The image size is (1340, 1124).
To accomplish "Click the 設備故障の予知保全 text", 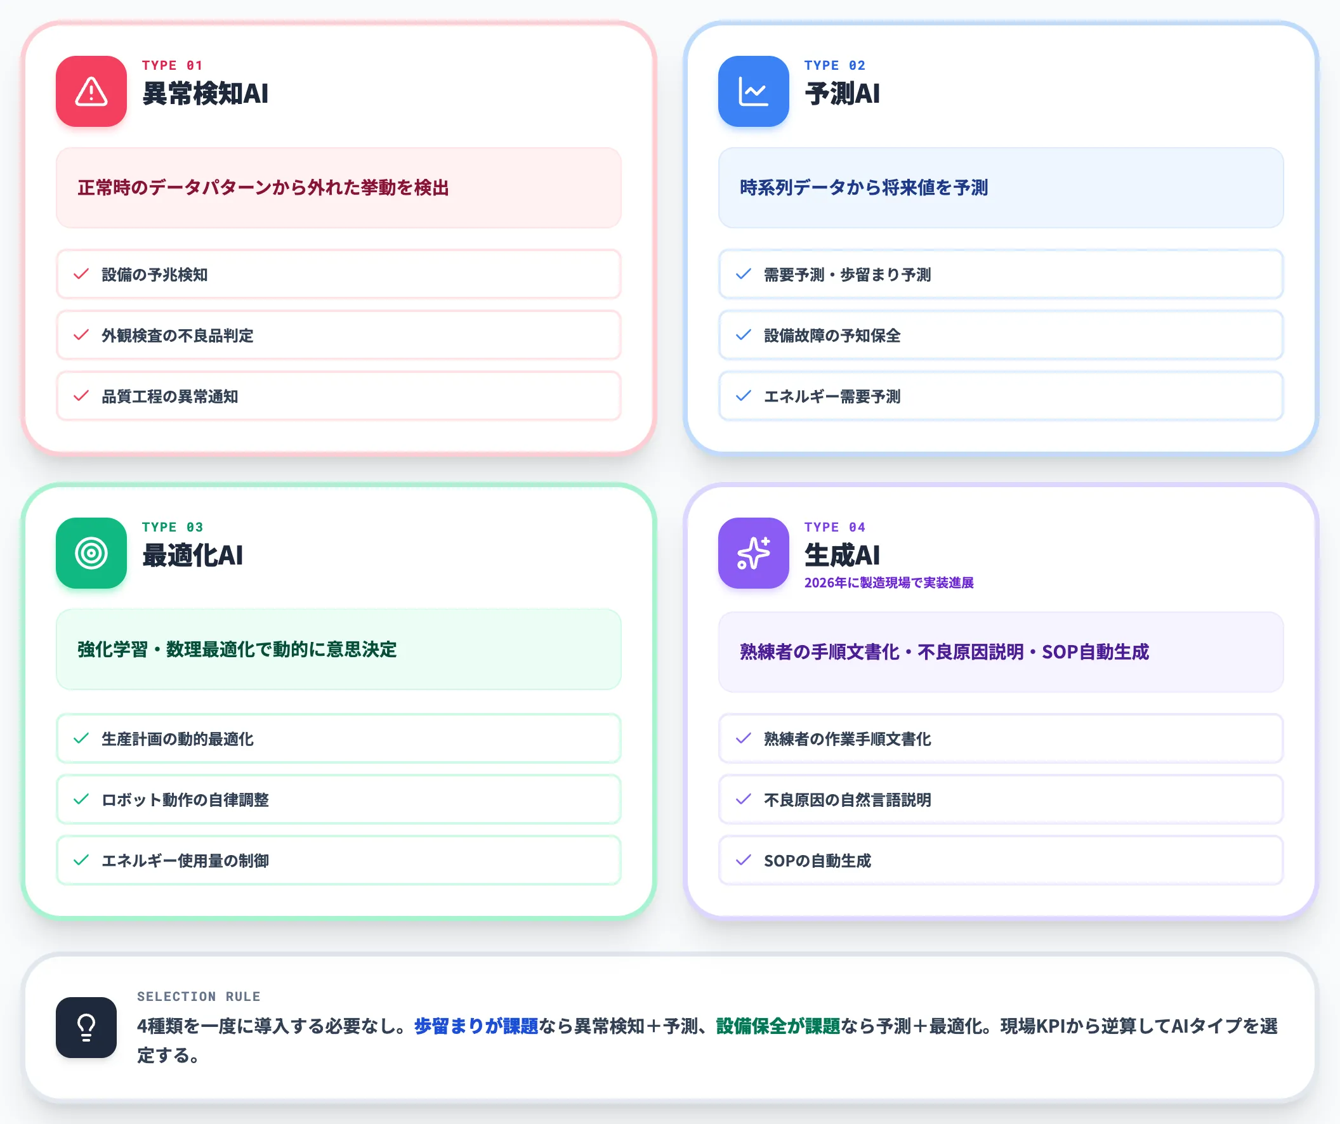I will tap(832, 336).
